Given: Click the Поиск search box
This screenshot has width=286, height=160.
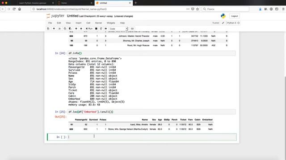Looking at the screenshot, I should pos(225,9).
